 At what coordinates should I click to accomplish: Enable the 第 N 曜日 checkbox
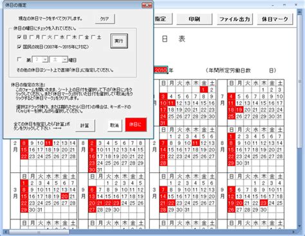19,59
